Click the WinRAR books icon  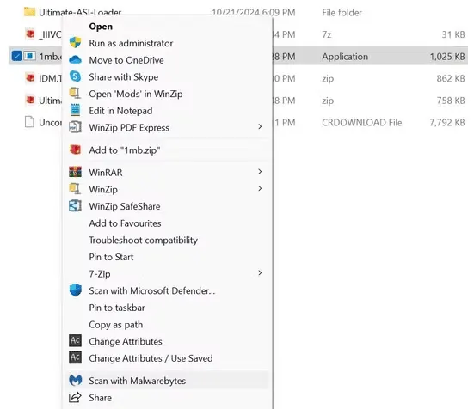(75, 172)
